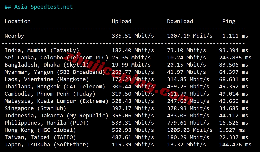Viewport: 260px width, 152px height.
Task: Click 'Cambodia, Phnom Penh (Today)' text
Action: pyautogui.click(x=50, y=94)
